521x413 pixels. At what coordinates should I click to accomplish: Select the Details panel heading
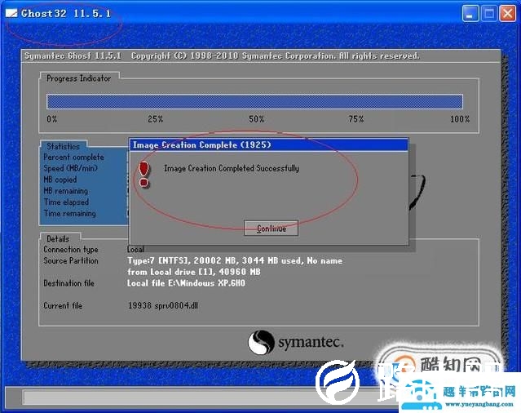[59, 238]
